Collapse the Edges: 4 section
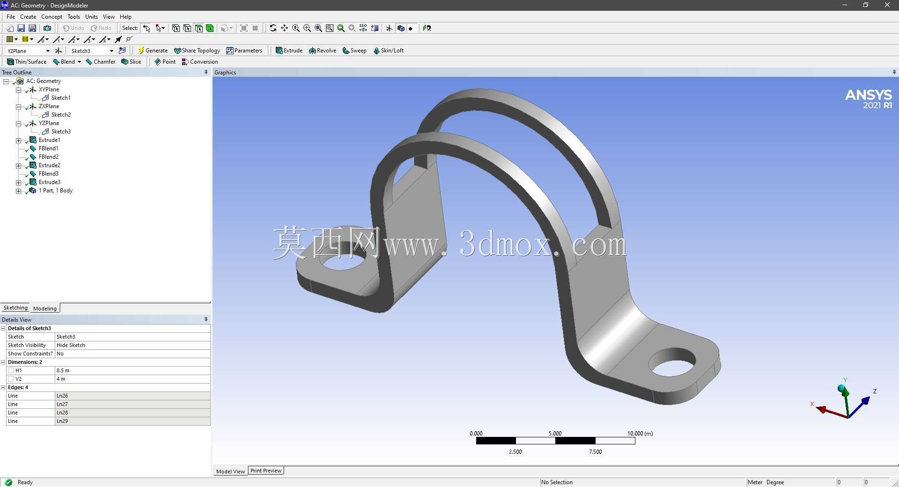The width and height of the screenshot is (899, 487). tap(3, 387)
